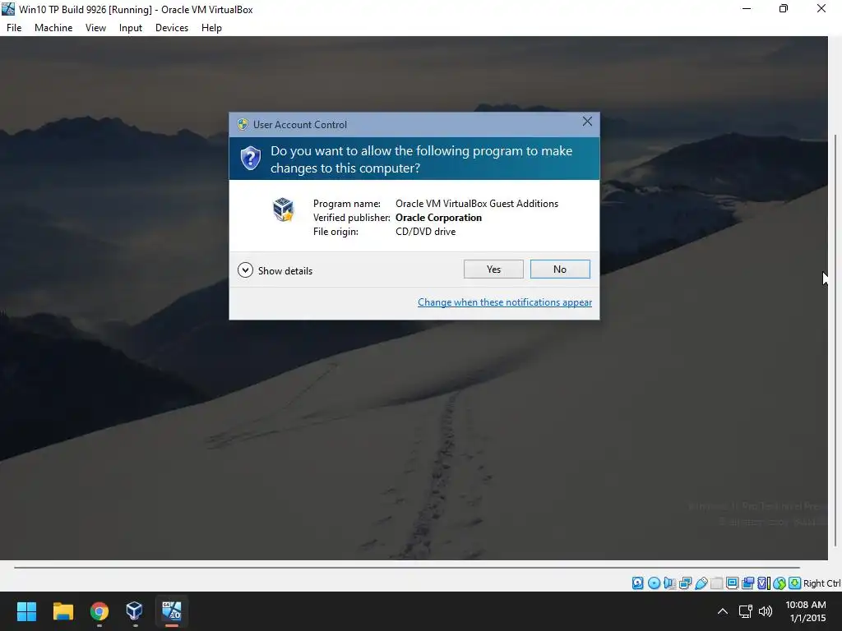Click Oracle Corporation verified publisher text
The height and width of the screenshot is (631, 842).
tap(439, 217)
